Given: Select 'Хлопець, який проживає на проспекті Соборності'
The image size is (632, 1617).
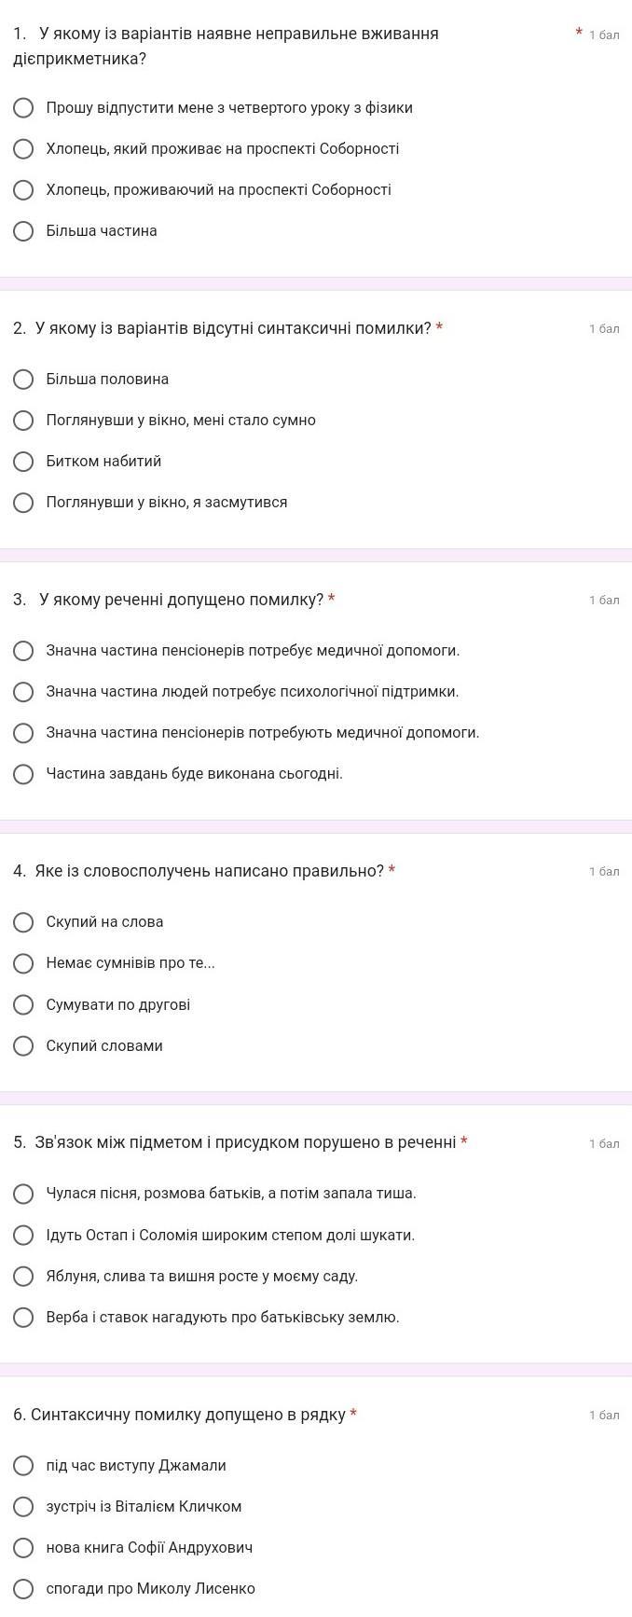Looking at the screenshot, I should tap(24, 149).
